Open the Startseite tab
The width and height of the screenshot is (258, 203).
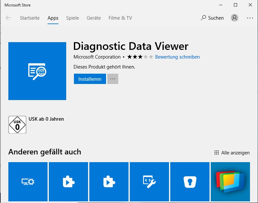30,18
